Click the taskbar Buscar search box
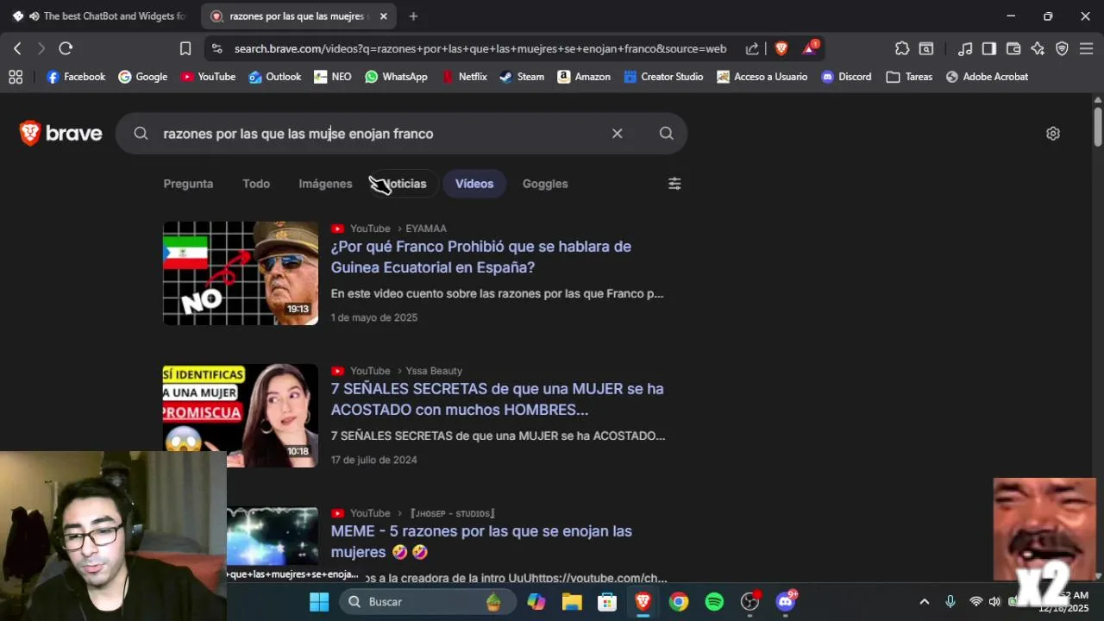This screenshot has height=621, width=1104. (429, 602)
